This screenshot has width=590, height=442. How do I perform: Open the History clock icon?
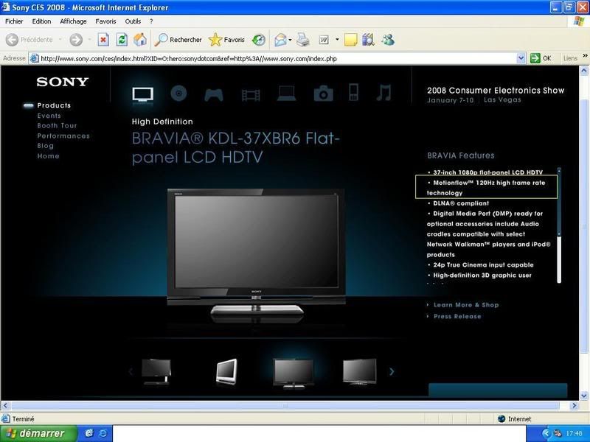point(259,40)
